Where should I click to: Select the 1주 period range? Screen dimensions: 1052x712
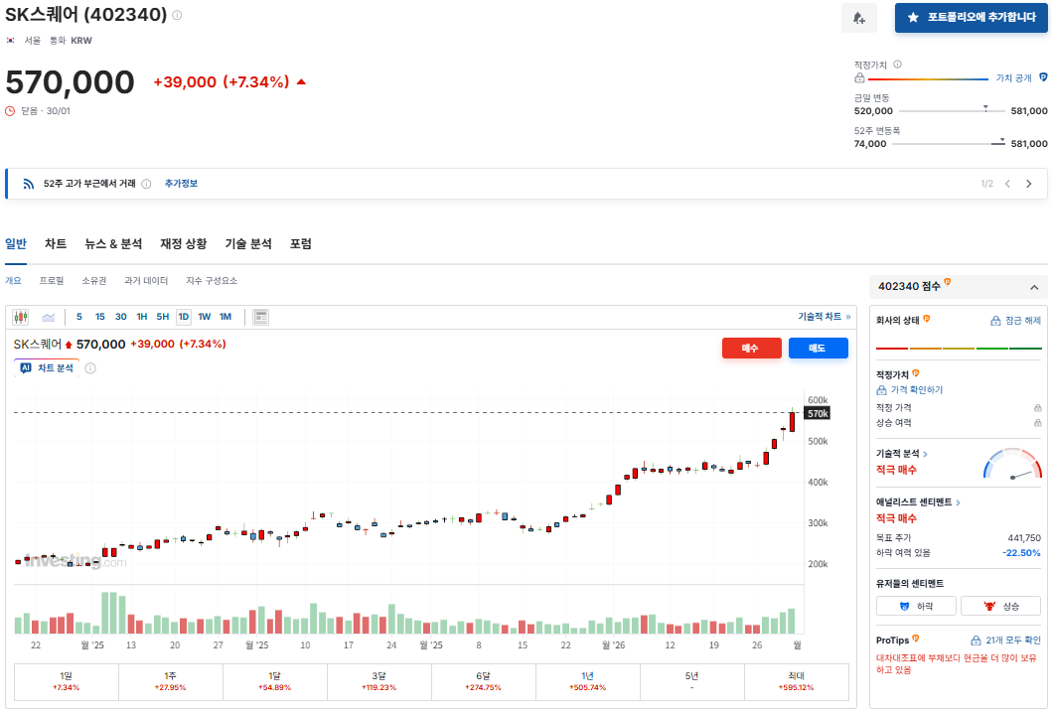click(x=171, y=681)
